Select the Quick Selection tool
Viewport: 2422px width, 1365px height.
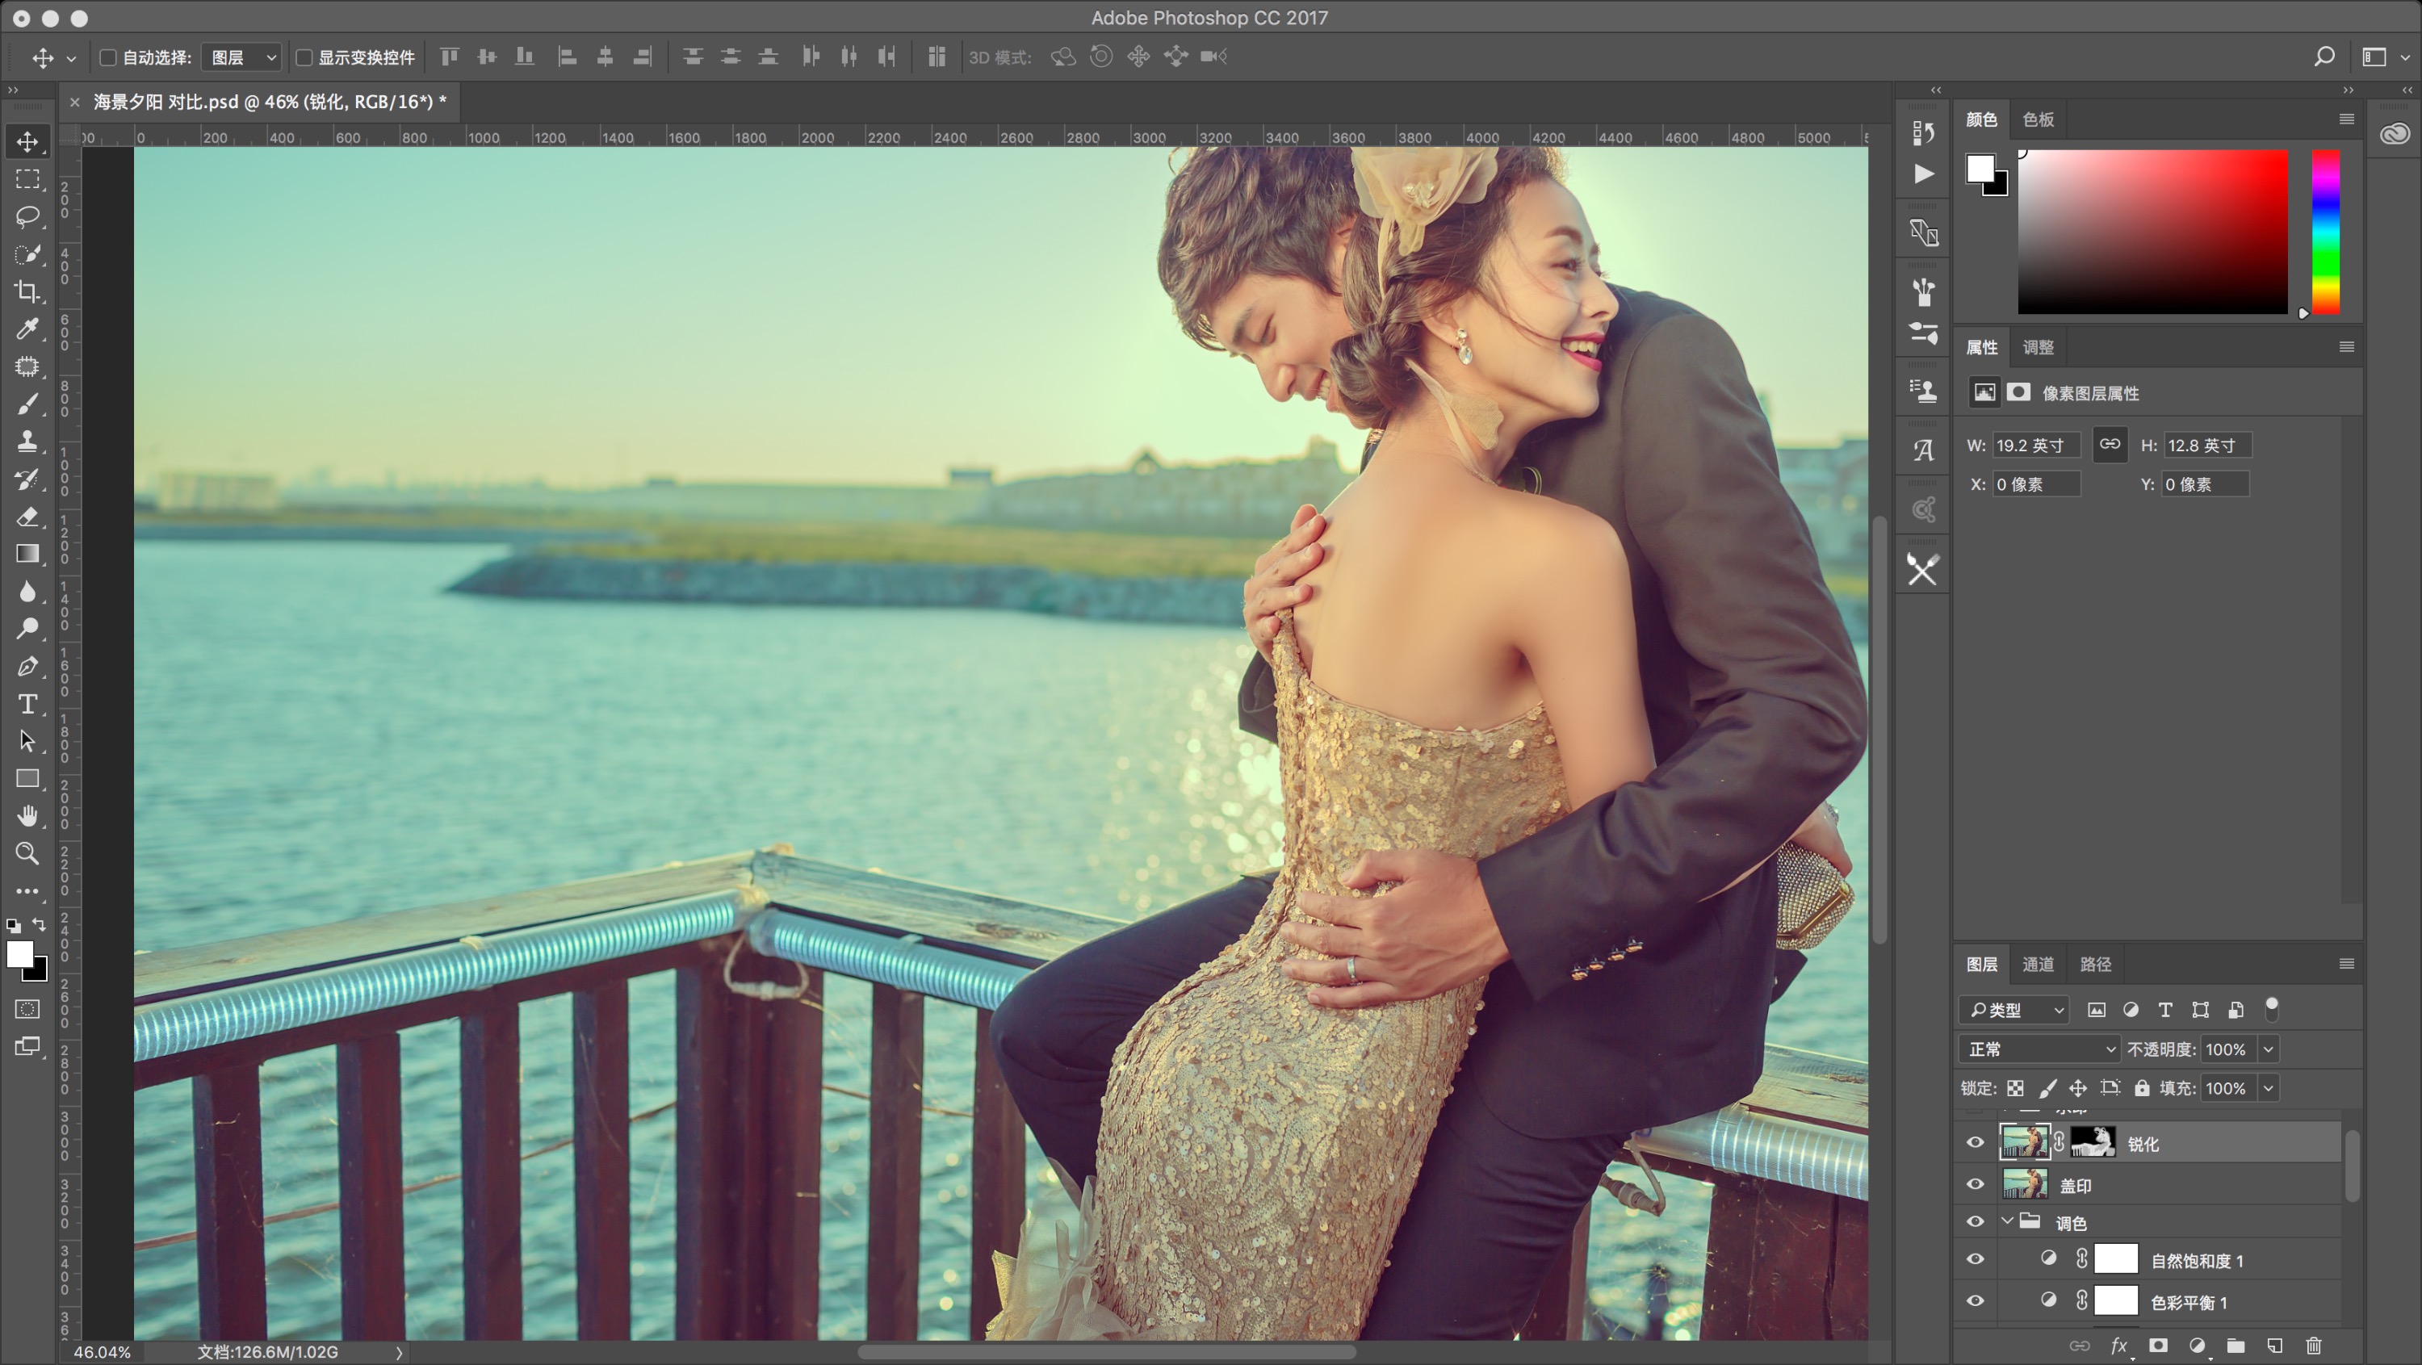click(x=27, y=253)
